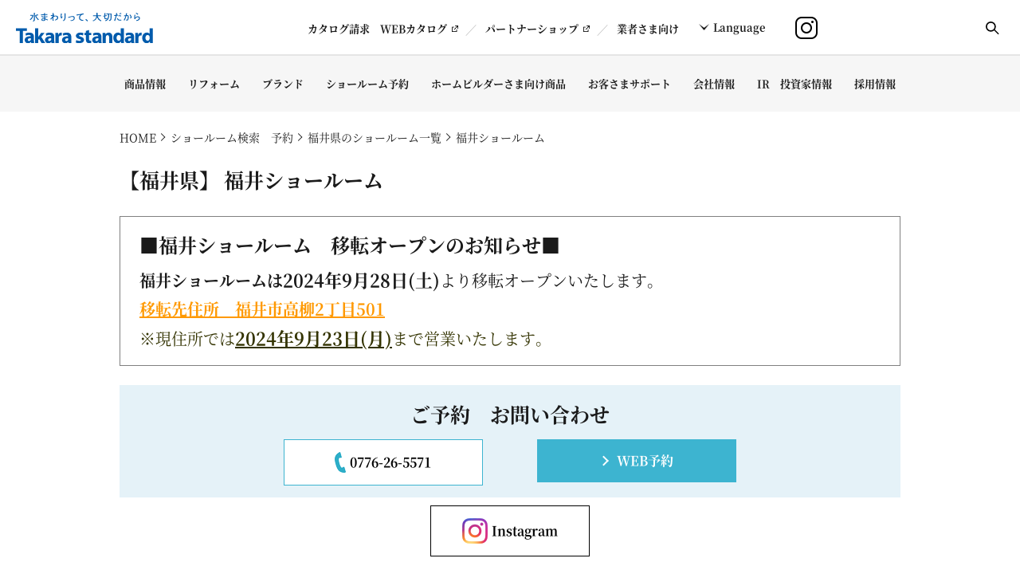Select ショールーム予約 in navigation
This screenshot has width=1020, height=574.
[x=367, y=84]
